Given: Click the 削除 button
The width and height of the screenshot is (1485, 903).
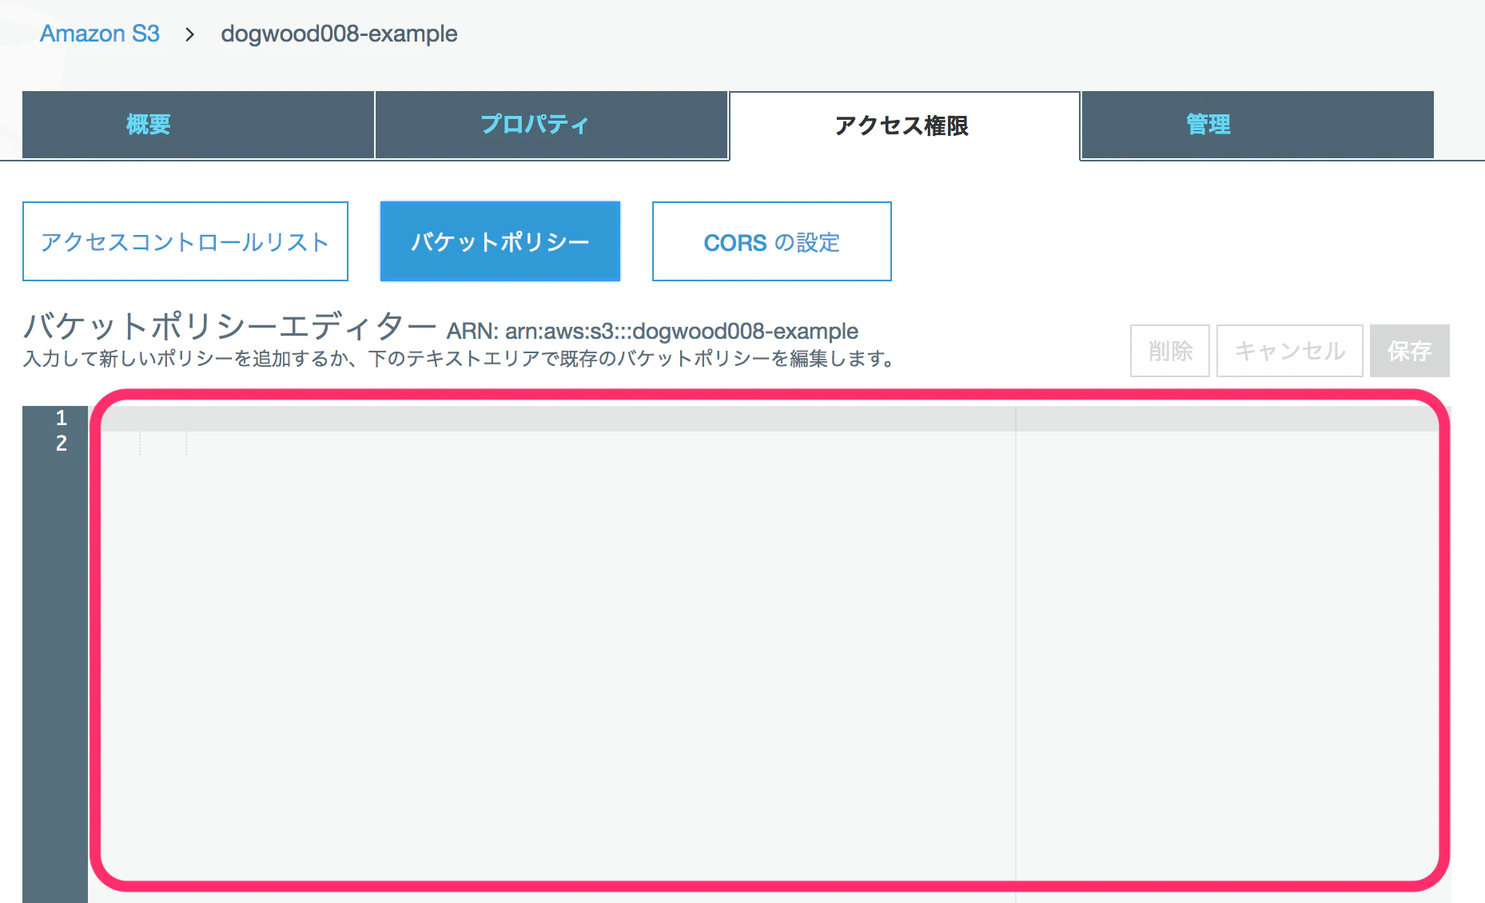Looking at the screenshot, I should 1170,351.
